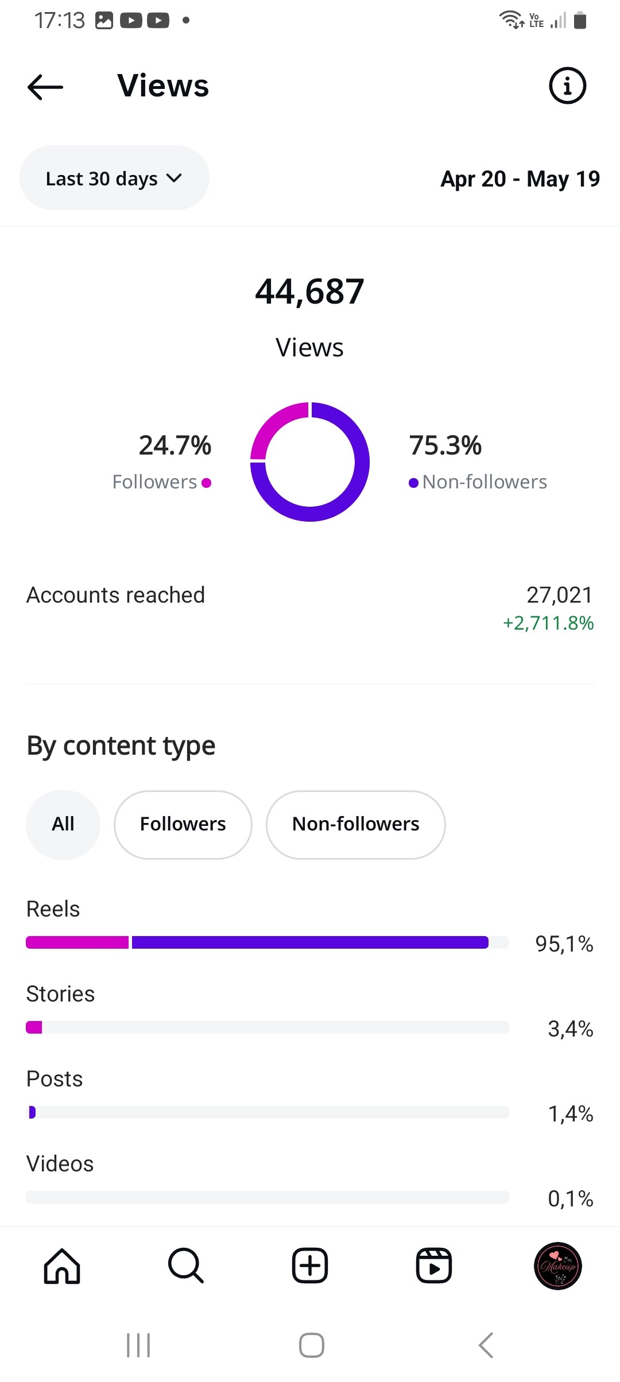Expand the Last 30 days dropdown
This screenshot has width=620, height=1382.
114,178
